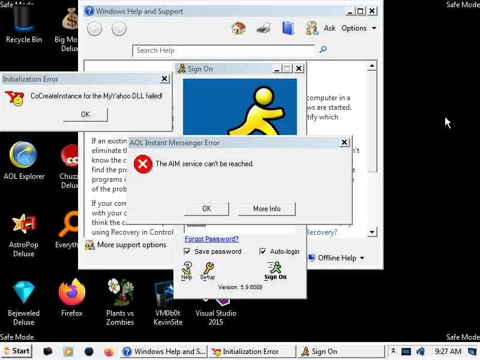The image size is (480, 360).
Task: Switch to Windows Help and Support taskbar item
Action: (164, 352)
